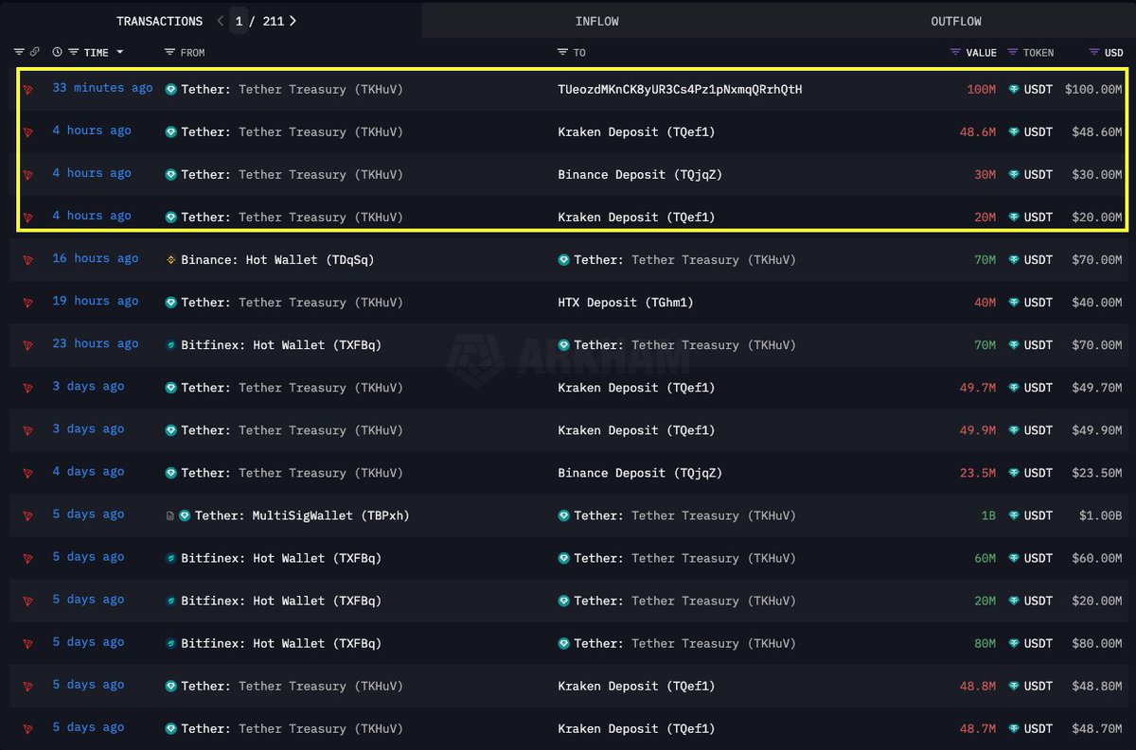The image size is (1136, 750).
Task: Click the USDT token icon in the $40.00M row
Action: coord(1014,303)
